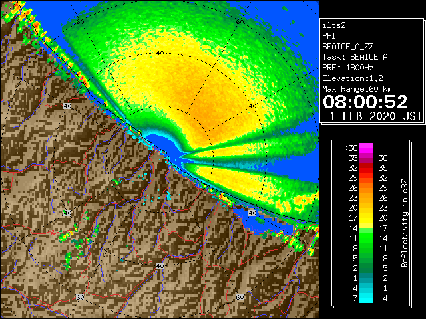426x319 pixels.
Task: Click the "1 FEB 2020 JST" date
Action: point(375,116)
